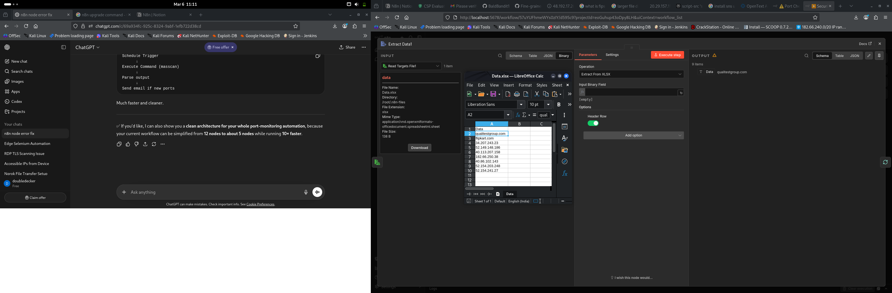
Task: Click the Download button for Data.xlsx
Action: tap(419, 148)
